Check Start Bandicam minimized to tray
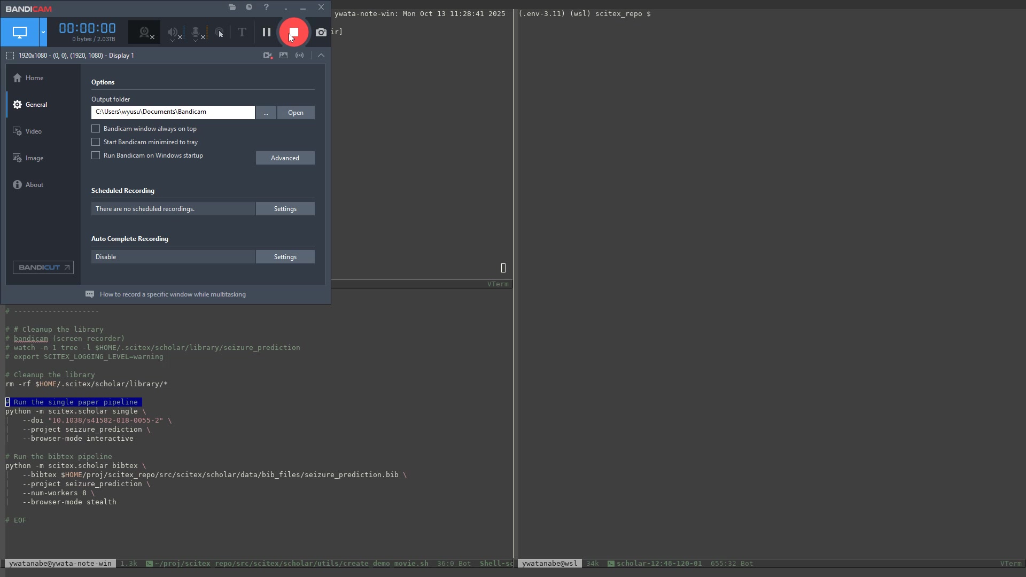The height and width of the screenshot is (577, 1026). tap(96, 142)
